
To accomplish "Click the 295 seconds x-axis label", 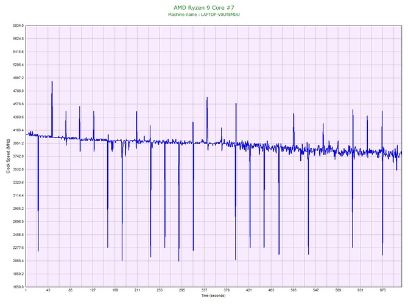I will click(182, 290).
